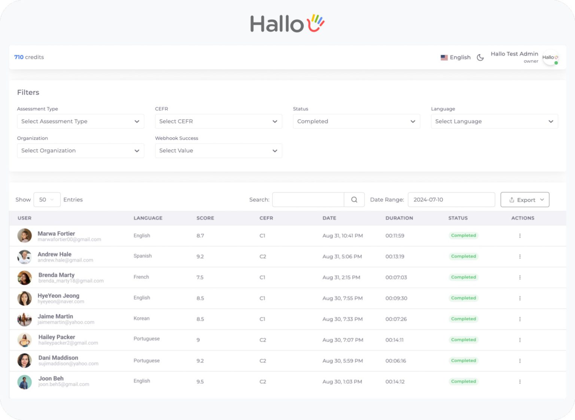Sort by the SCORE column header

coord(205,218)
